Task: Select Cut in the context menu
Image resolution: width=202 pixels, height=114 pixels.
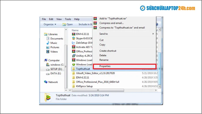Action: click(x=102, y=40)
